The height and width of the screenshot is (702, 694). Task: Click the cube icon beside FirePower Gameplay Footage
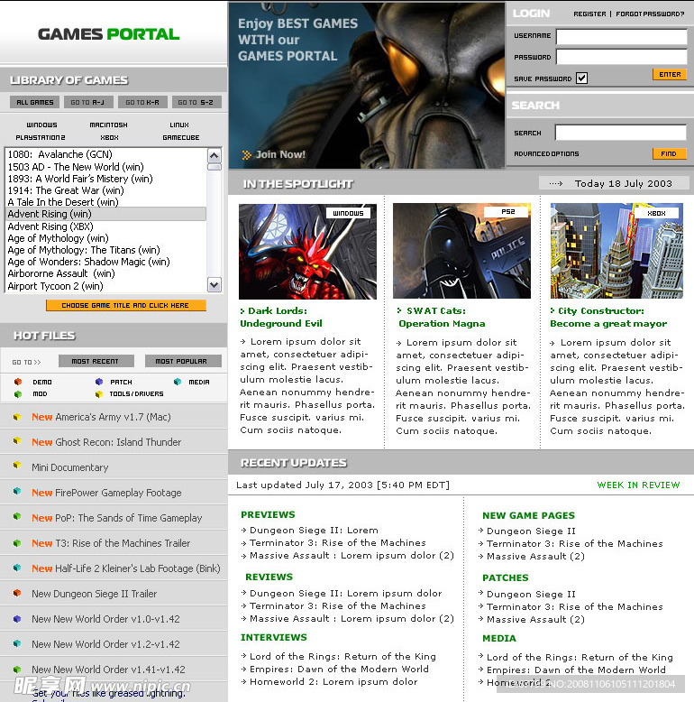[17, 492]
